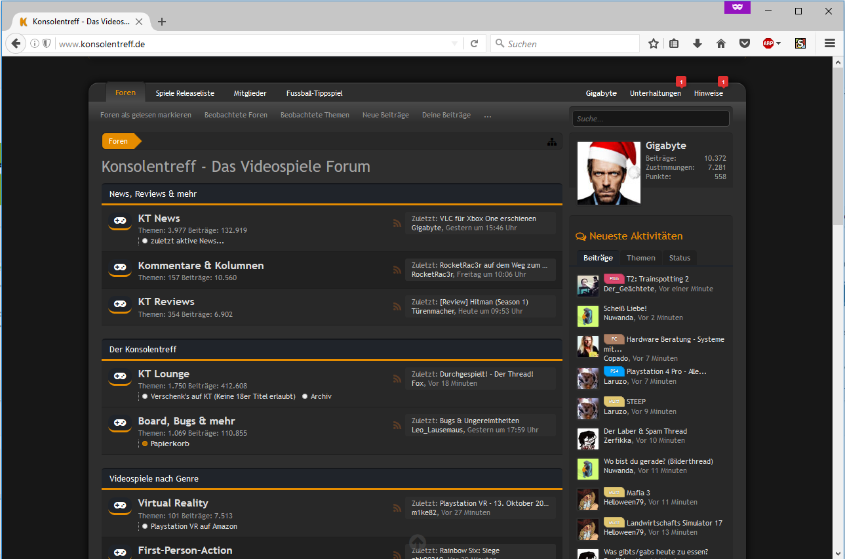
Task: Open the Gigabyte account menu
Action: [x=601, y=93]
